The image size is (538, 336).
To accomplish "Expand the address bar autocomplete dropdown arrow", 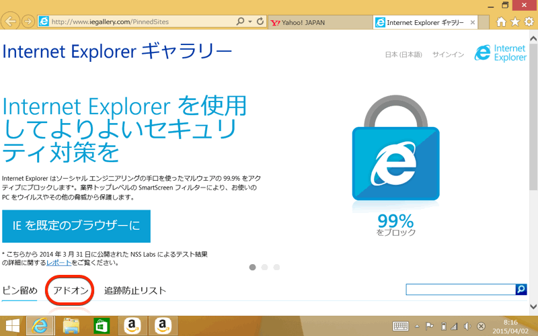I will (x=250, y=22).
